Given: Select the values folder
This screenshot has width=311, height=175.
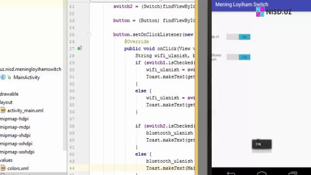Looking at the screenshot, I should [6, 160].
